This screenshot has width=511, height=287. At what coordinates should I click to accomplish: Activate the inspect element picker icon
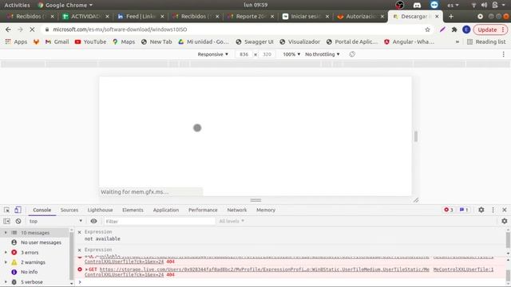6,210
